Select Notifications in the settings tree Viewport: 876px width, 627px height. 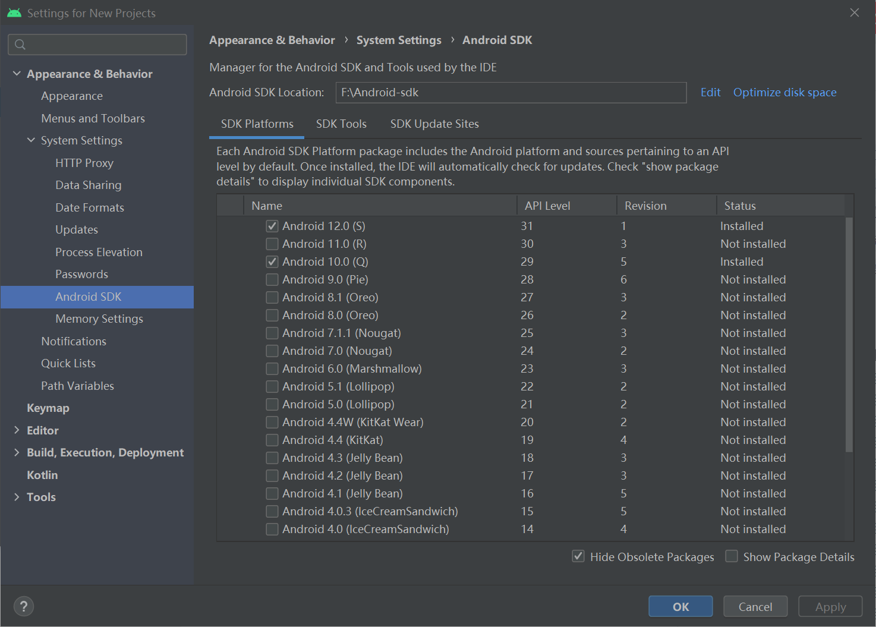[x=74, y=341]
